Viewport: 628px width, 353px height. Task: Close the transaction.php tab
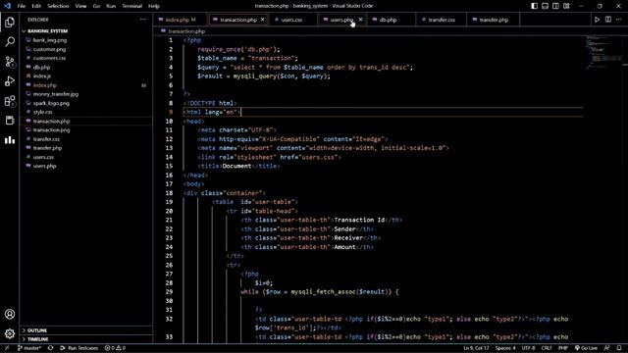click(263, 20)
